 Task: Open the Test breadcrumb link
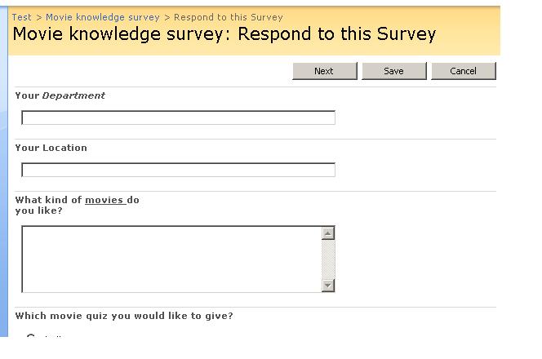click(x=21, y=17)
